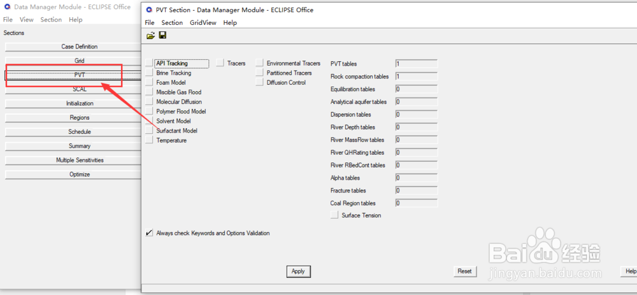Image resolution: width=637 pixels, height=295 pixels.
Task: Click the PVT Section window app icon
Action: [x=149, y=10]
